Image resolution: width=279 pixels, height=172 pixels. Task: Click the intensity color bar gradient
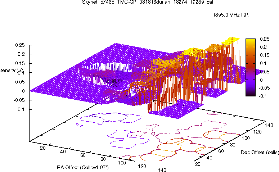tap(251, 67)
